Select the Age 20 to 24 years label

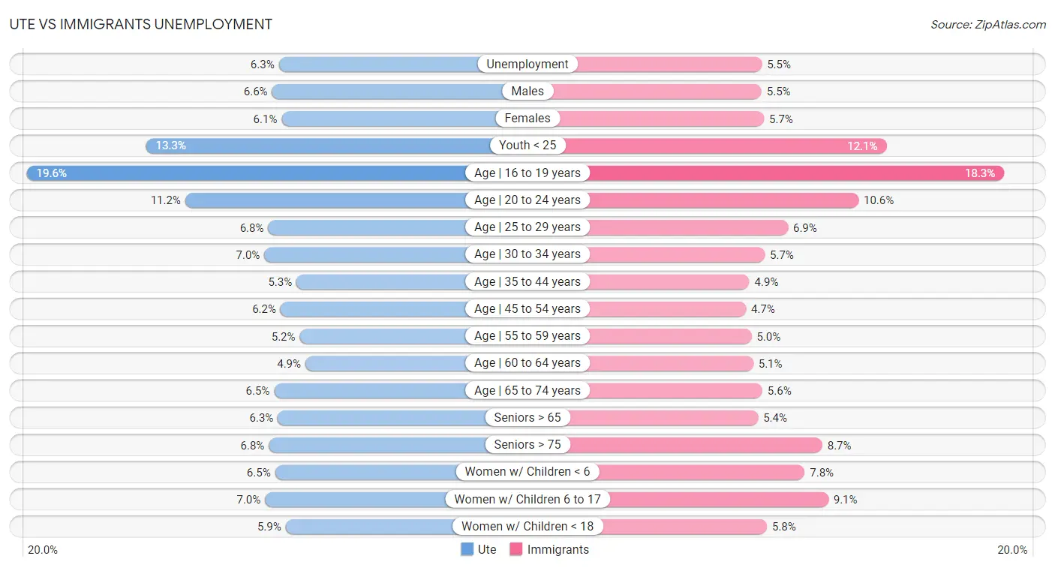(527, 200)
